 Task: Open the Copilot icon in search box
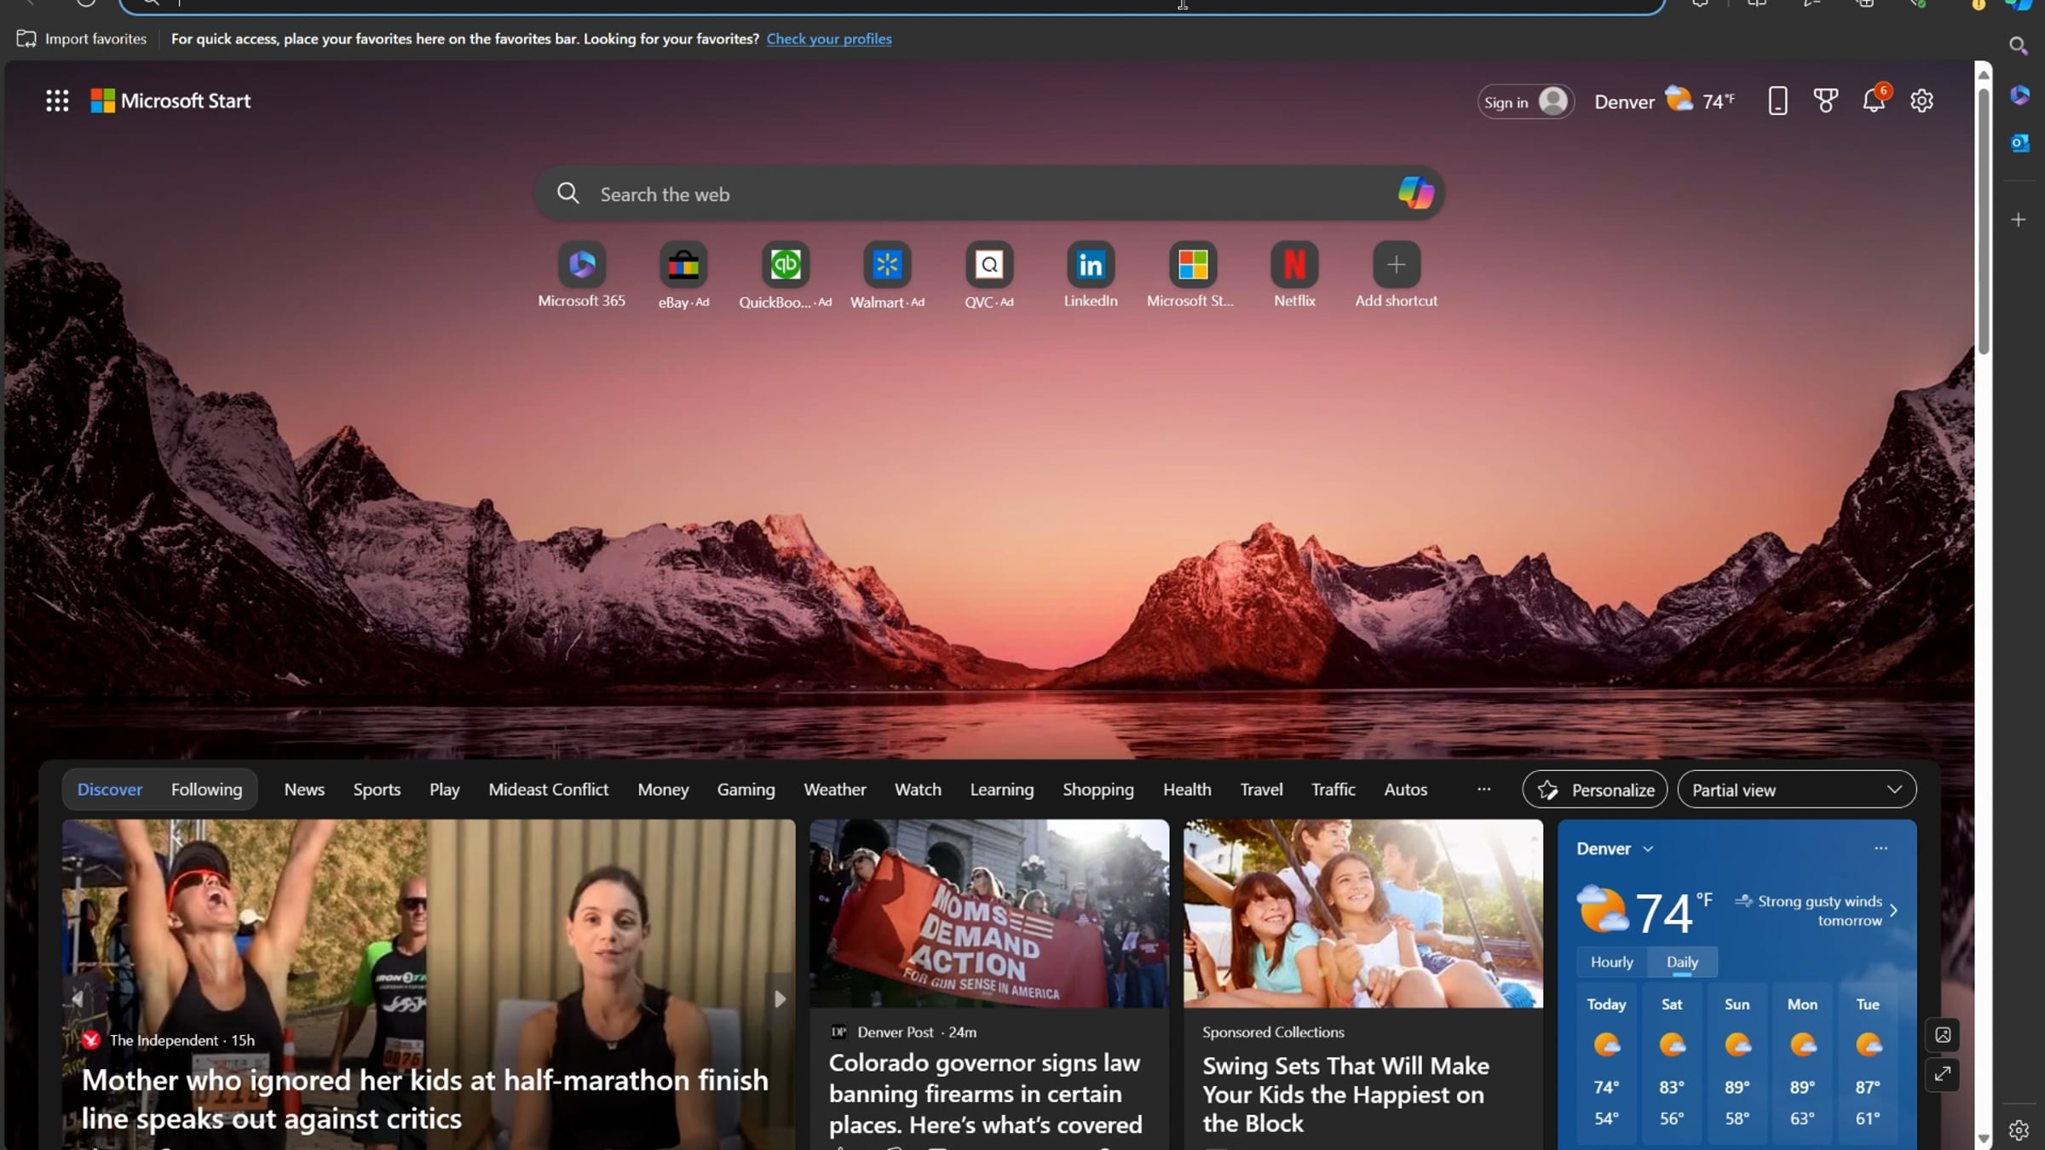tap(1416, 193)
